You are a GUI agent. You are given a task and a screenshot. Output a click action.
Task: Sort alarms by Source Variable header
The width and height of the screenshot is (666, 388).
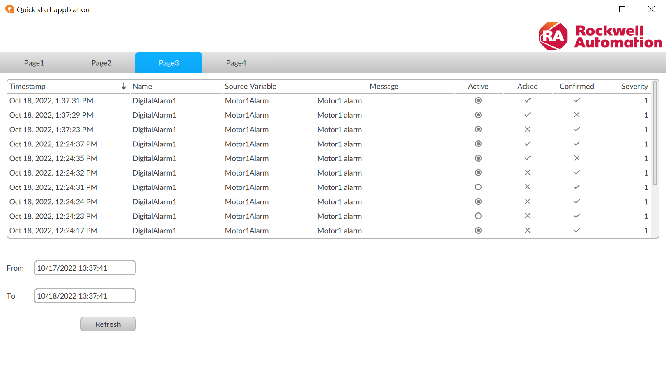tap(250, 86)
